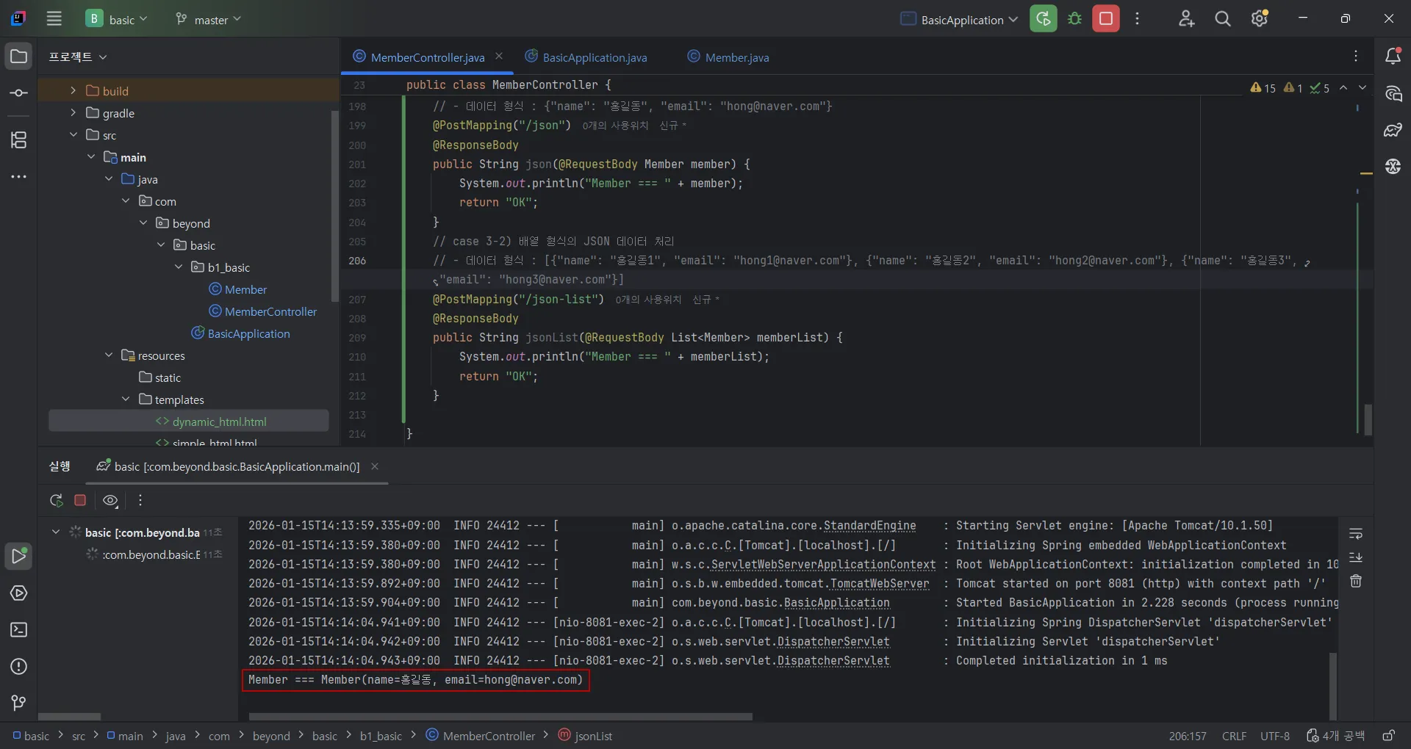Image resolution: width=1411 pixels, height=749 pixels.
Task: Open the Run tool window icon
Action: pyautogui.click(x=19, y=557)
